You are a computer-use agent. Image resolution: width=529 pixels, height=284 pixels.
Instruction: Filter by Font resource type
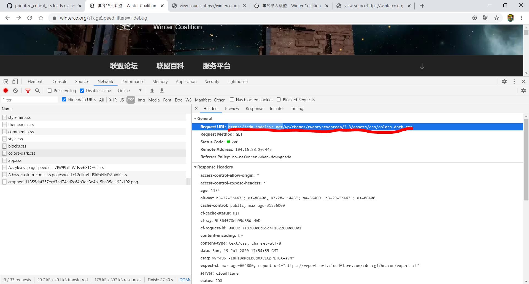pyautogui.click(x=167, y=100)
